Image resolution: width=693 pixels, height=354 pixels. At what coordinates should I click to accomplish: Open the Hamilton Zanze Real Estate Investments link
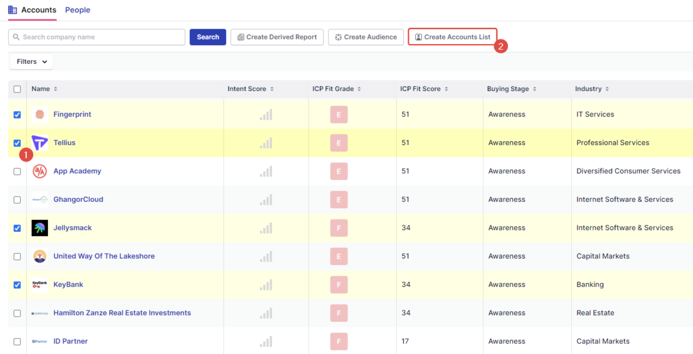(122, 313)
